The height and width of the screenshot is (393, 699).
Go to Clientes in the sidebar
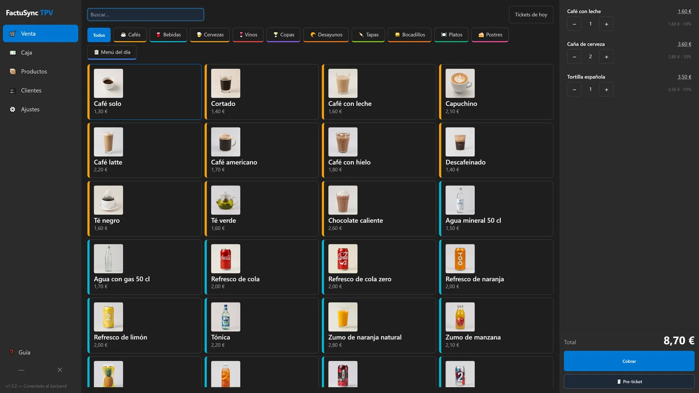[40, 90]
